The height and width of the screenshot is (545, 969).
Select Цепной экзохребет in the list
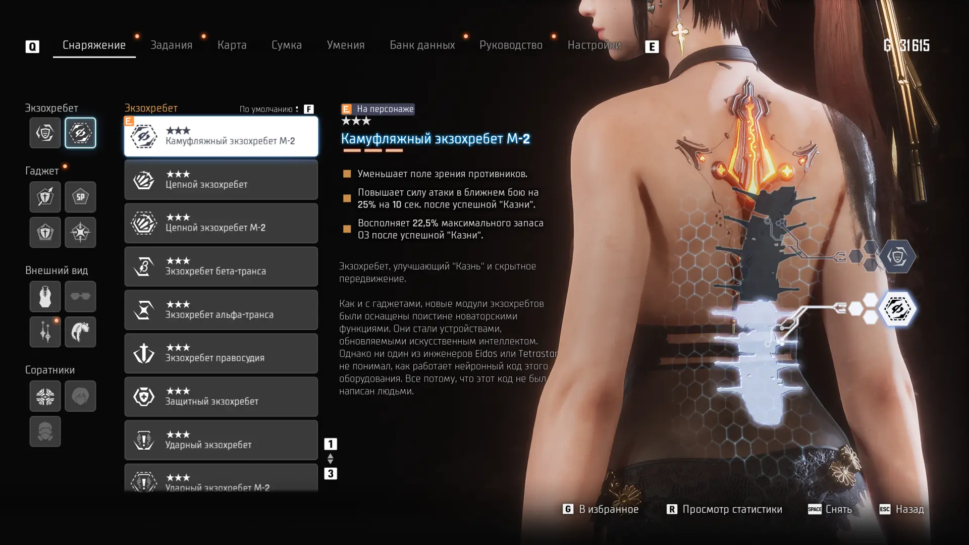point(221,180)
